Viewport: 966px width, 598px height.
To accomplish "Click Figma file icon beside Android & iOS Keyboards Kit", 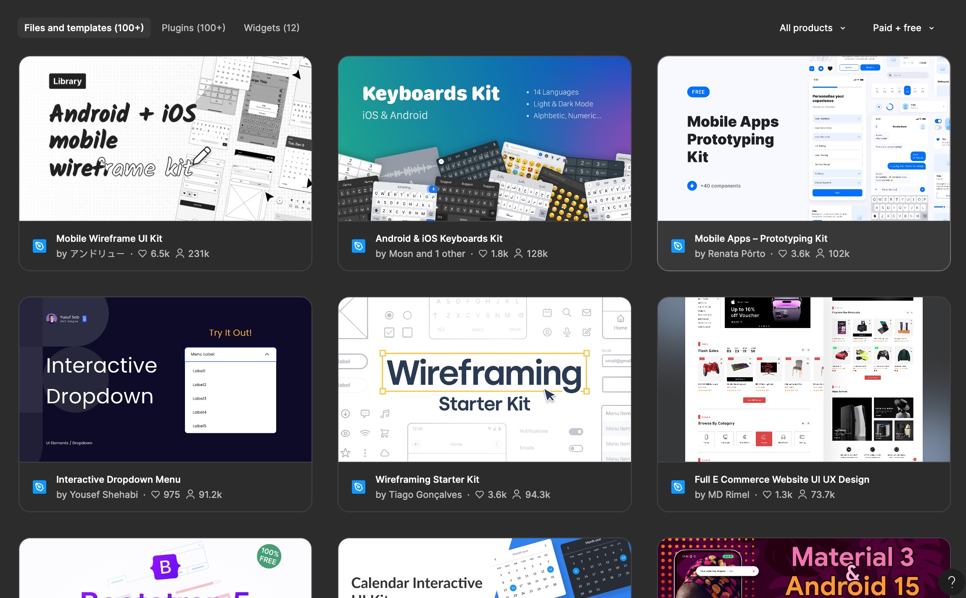I will [359, 246].
